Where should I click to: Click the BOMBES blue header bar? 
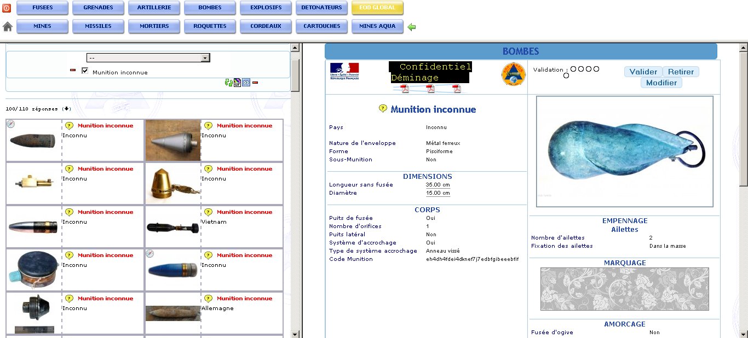tap(521, 51)
